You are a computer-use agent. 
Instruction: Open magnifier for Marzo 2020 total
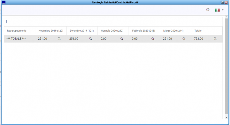(184, 39)
